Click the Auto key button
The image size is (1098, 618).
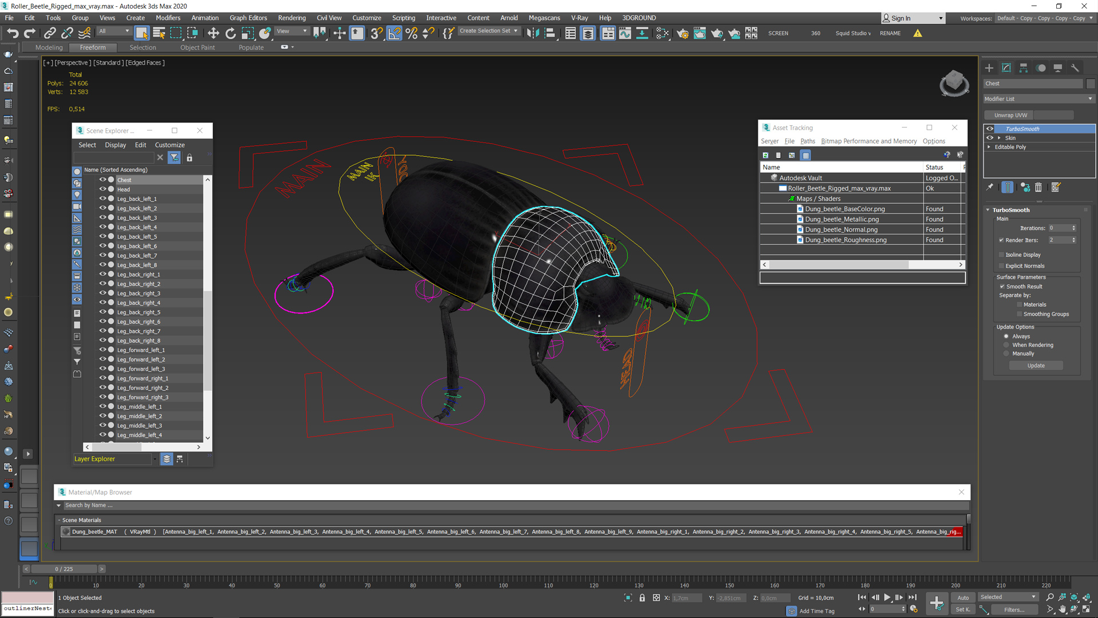tap(963, 597)
